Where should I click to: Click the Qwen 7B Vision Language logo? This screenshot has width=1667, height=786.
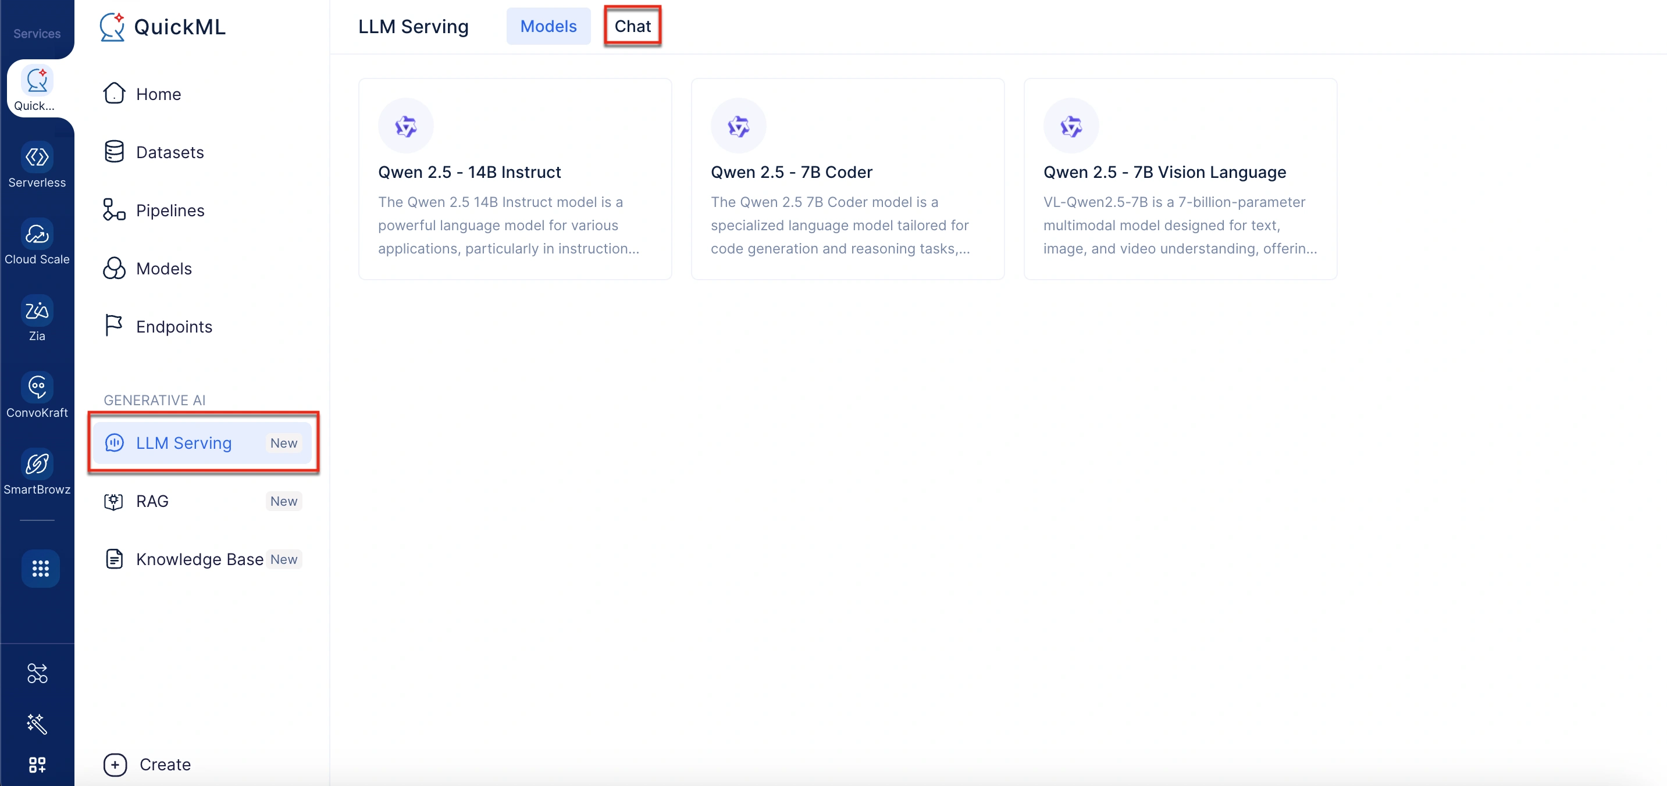tap(1071, 126)
